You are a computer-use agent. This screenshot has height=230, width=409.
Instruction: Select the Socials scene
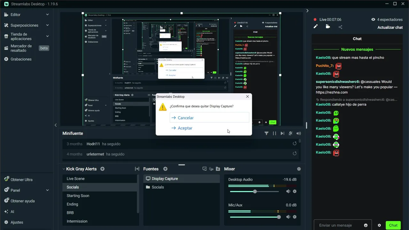click(x=100, y=187)
